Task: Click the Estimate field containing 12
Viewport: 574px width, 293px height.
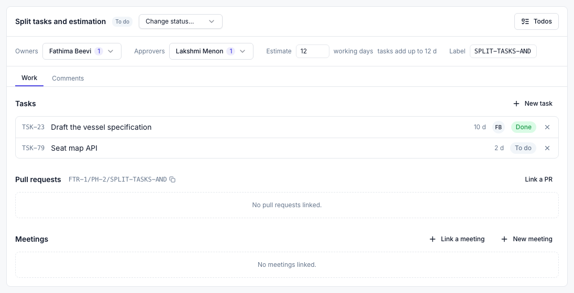Action: 312,51
